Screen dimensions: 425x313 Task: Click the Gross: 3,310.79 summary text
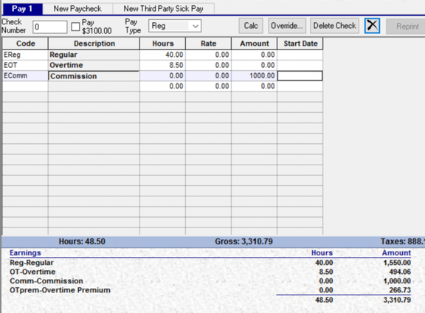(x=243, y=241)
